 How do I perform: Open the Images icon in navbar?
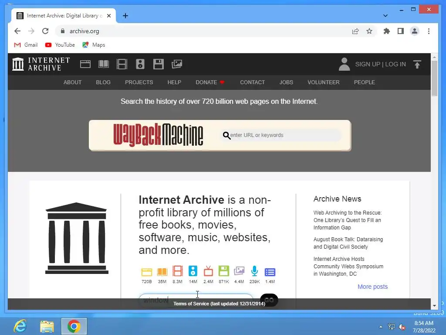point(177,64)
